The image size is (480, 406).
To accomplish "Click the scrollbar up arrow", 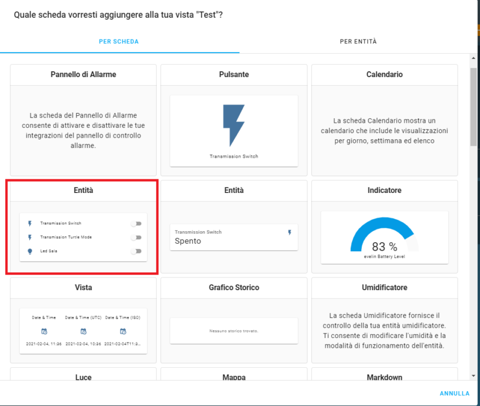I will tap(473, 58).
